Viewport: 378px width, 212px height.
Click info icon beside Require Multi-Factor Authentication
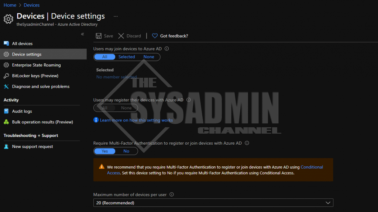247,143
